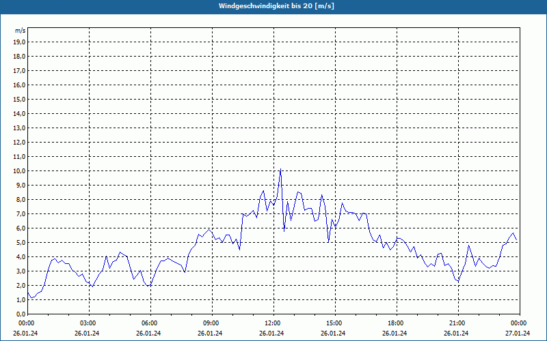Pick the 13,0 tick label
Screen dimensions: 547x341
coord(20,128)
